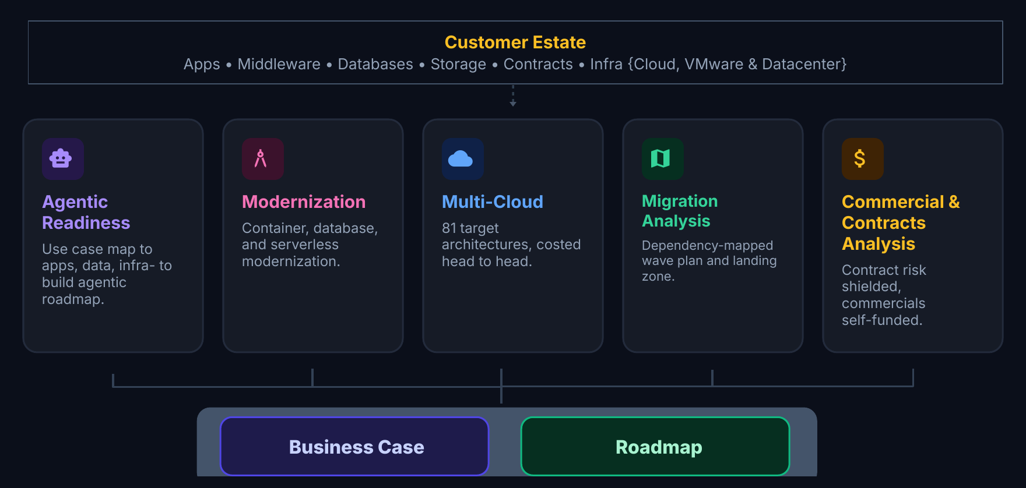Click the Customer Estate title
This screenshot has height=488, width=1026.
(515, 43)
